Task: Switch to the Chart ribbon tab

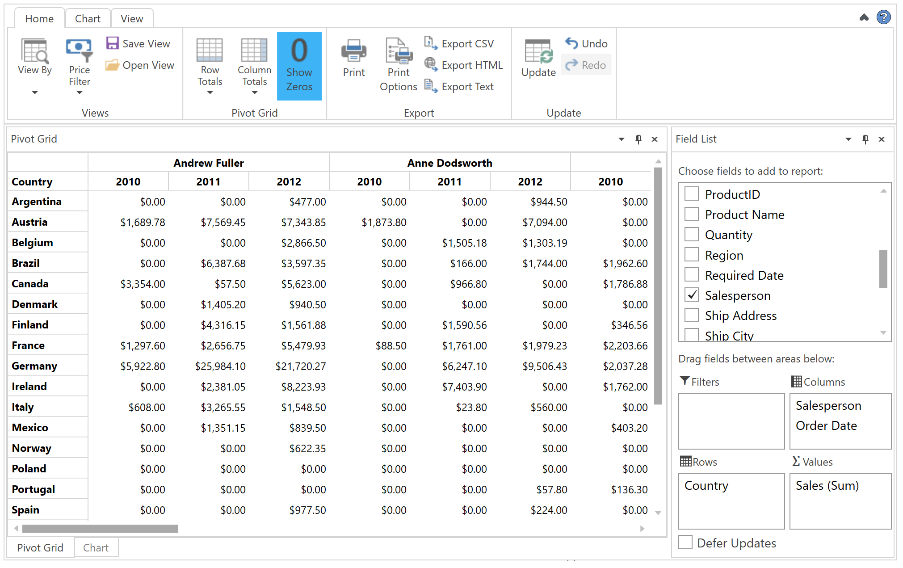Action: pyautogui.click(x=88, y=18)
